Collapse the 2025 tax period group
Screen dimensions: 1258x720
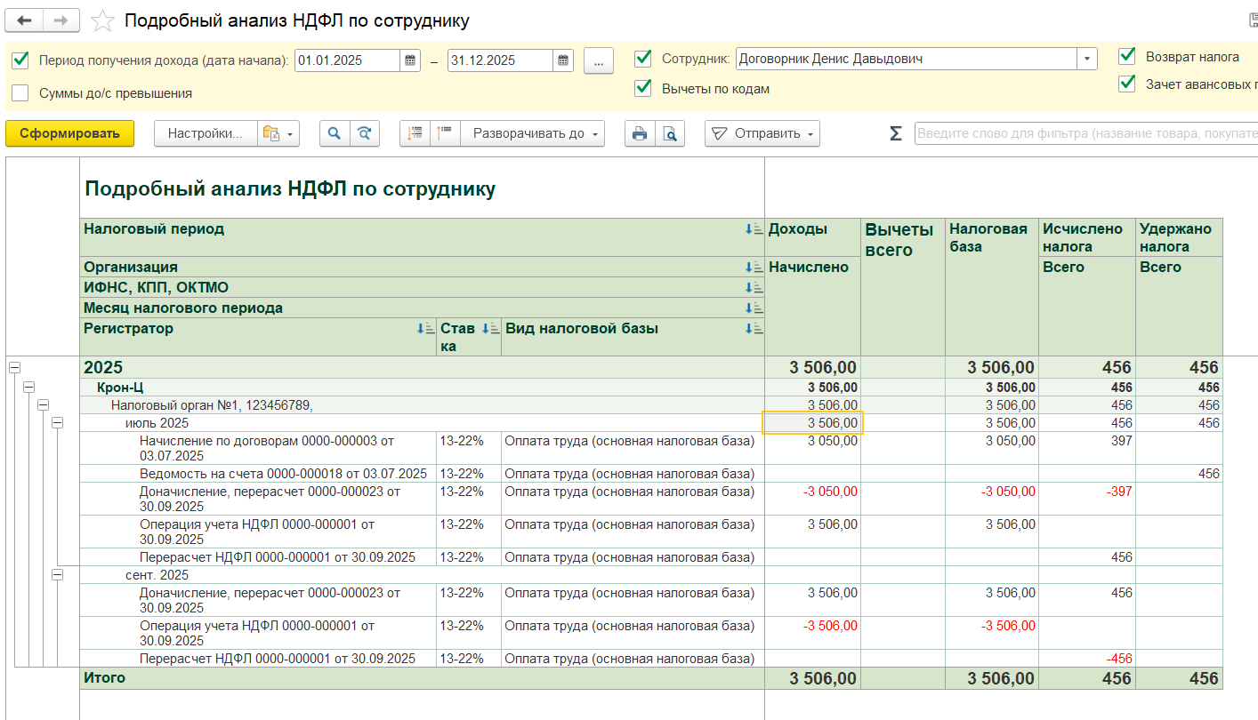(14, 367)
